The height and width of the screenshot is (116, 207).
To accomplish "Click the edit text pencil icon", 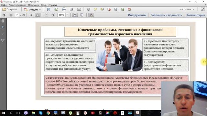I will click(71, 9).
